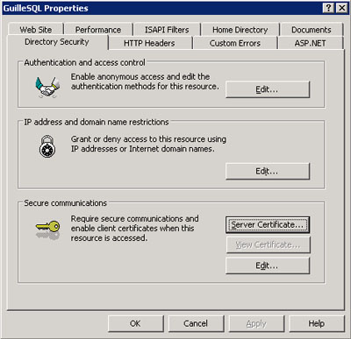The height and width of the screenshot is (339, 351).
Task: Switch to the HTTP Headers tab
Action: pyautogui.click(x=149, y=43)
